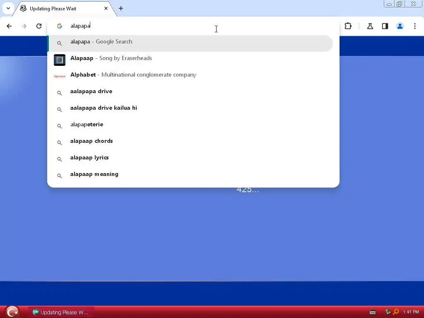
Task: Click the forward navigation arrow
Action: 24,26
